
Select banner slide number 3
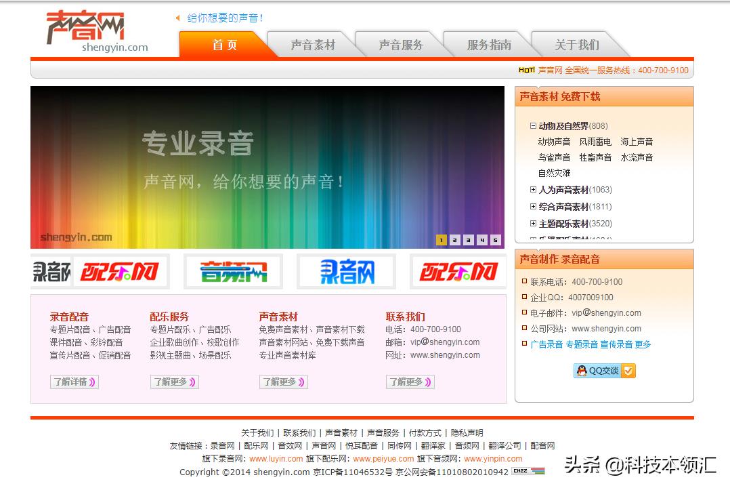tap(468, 240)
